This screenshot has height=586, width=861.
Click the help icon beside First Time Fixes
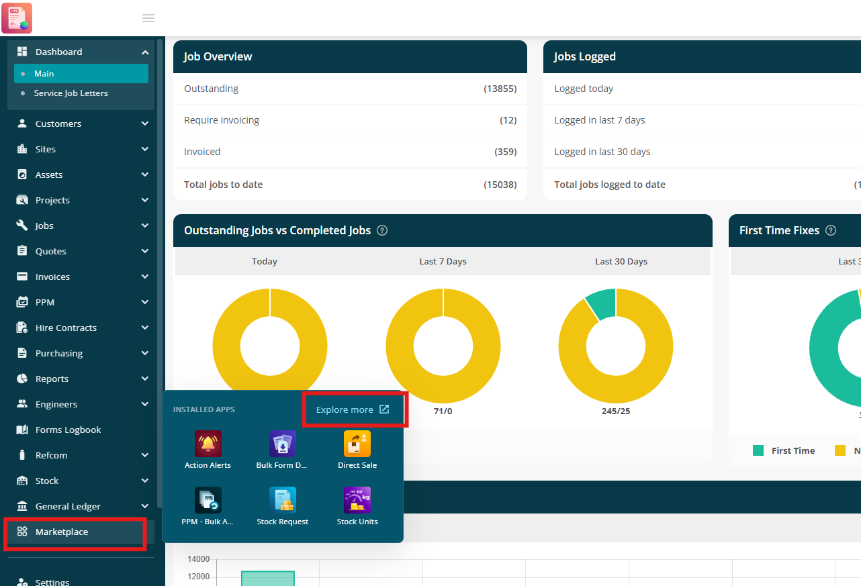(831, 230)
